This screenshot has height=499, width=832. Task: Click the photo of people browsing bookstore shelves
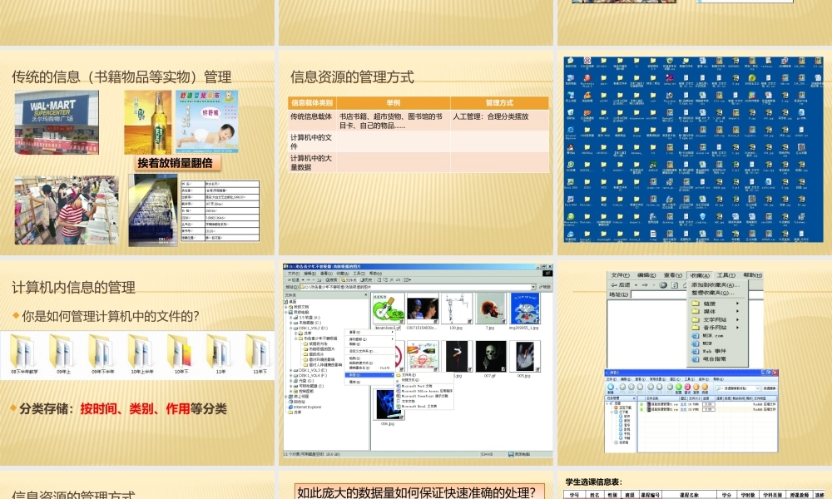click(67, 210)
